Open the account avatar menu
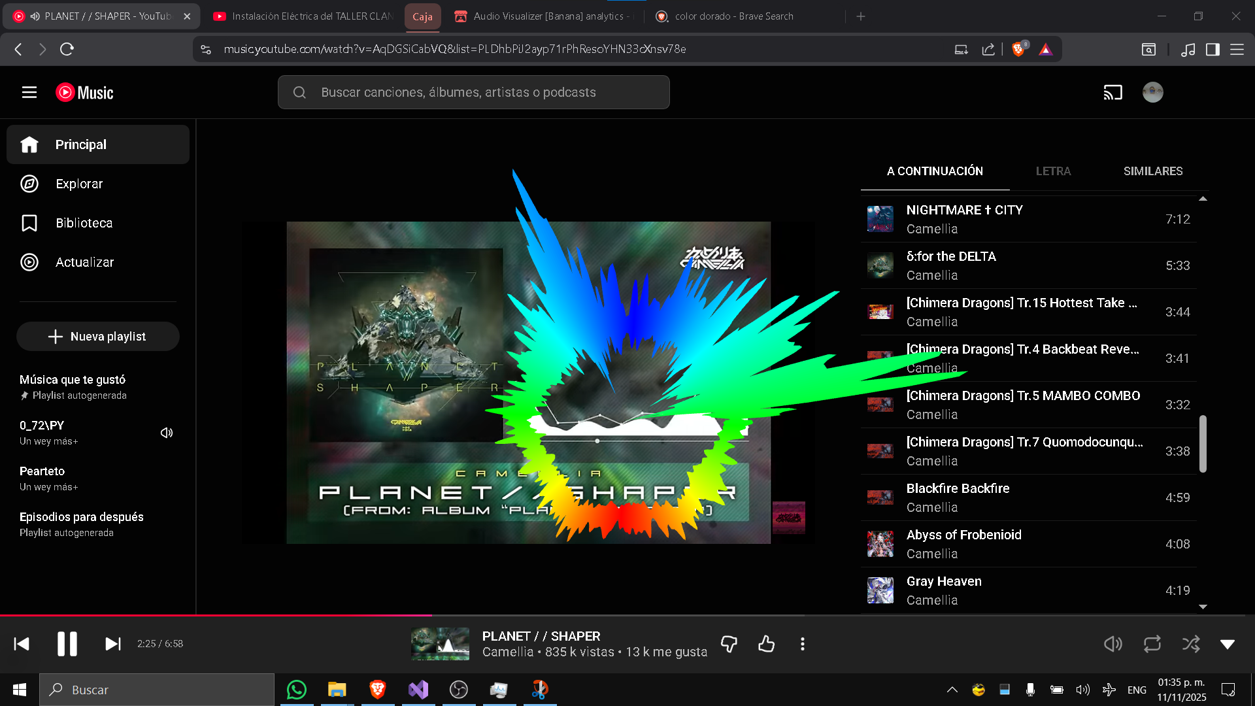Image resolution: width=1255 pixels, height=706 pixels. (x=1152, y=92)
